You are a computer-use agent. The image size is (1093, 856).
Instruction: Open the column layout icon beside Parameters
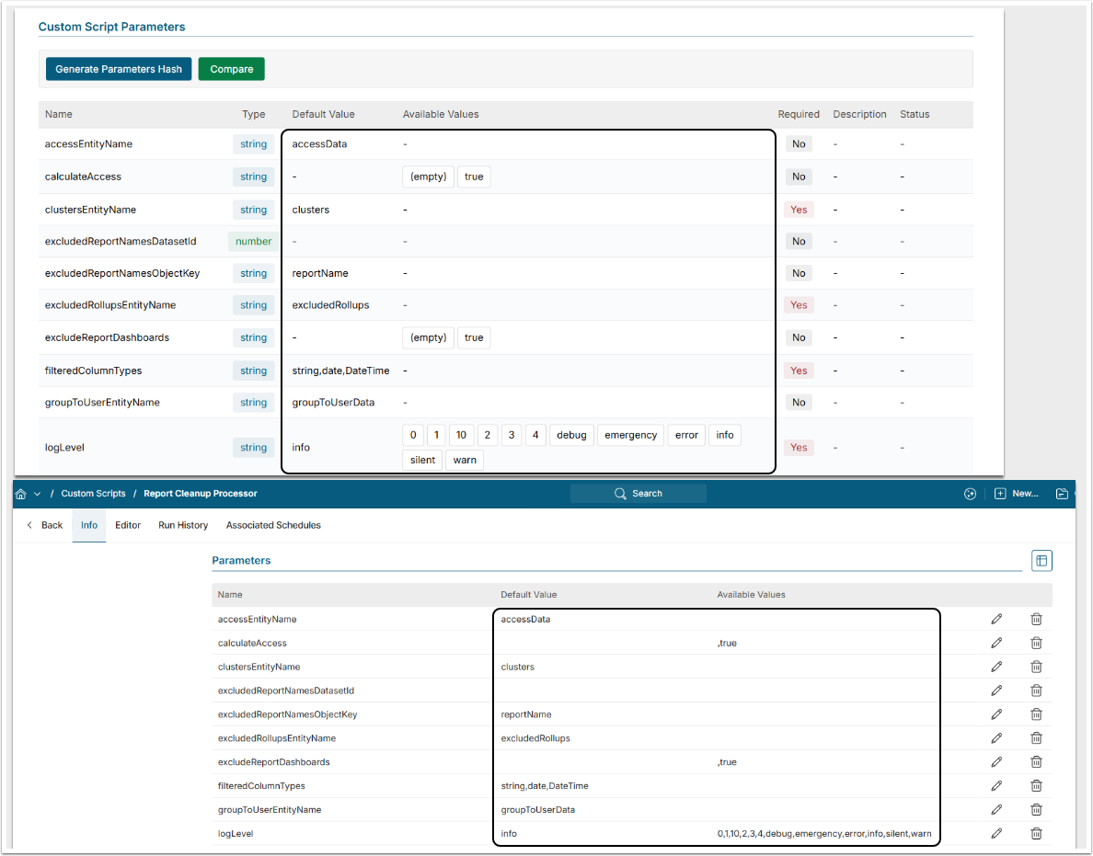[x=1041, y=560]
